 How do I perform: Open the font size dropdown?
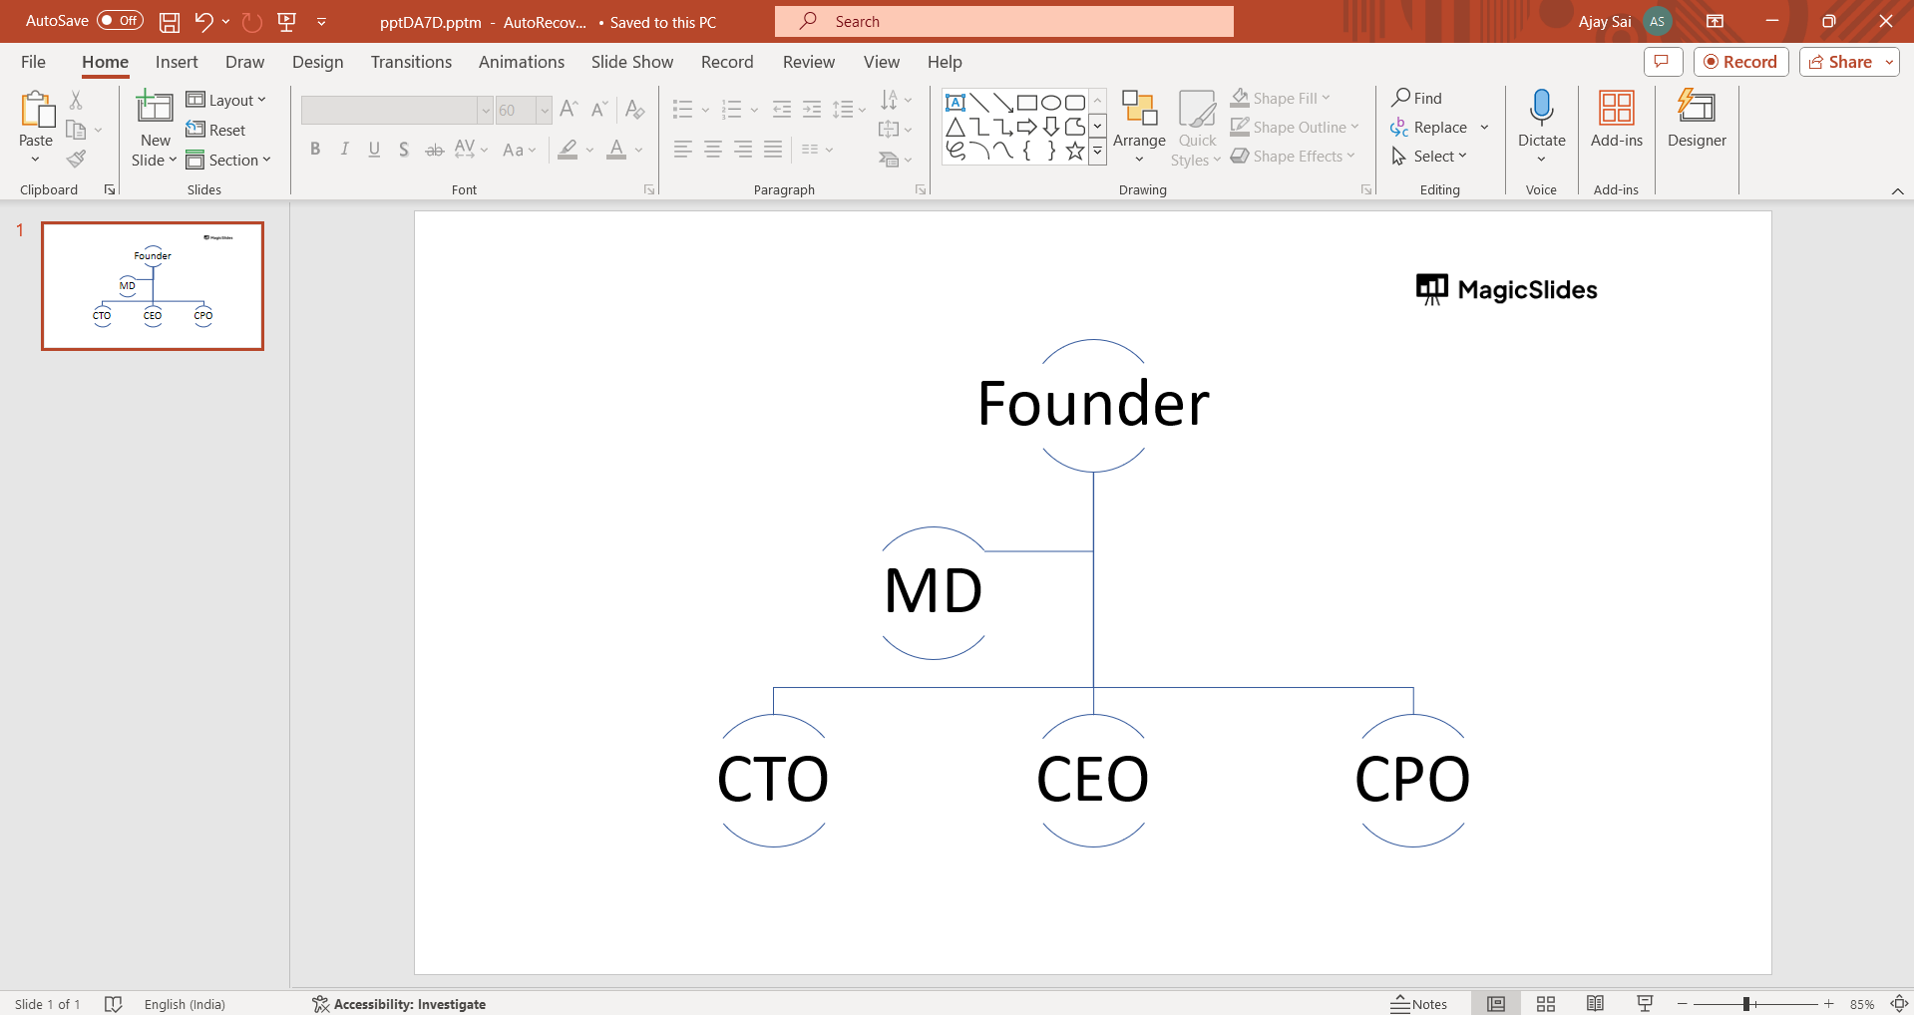click(545, 110)
